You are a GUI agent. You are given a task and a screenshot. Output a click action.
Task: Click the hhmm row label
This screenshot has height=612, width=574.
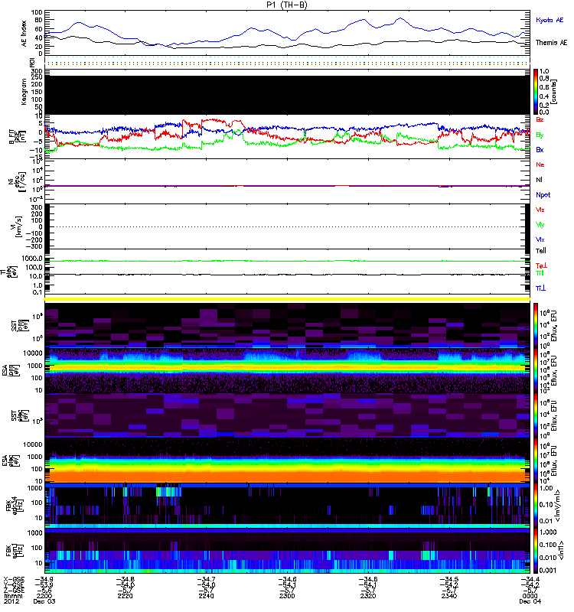13,596
